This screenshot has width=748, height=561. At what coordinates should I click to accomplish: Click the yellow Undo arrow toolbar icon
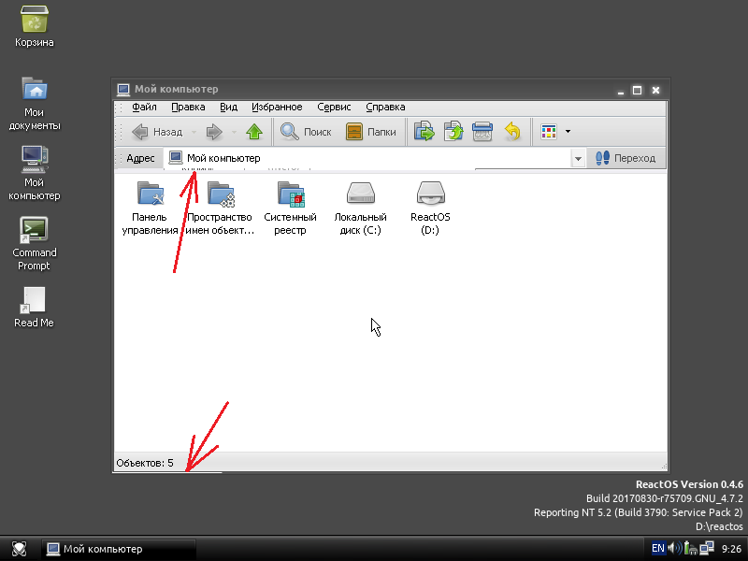pos(511,132)
